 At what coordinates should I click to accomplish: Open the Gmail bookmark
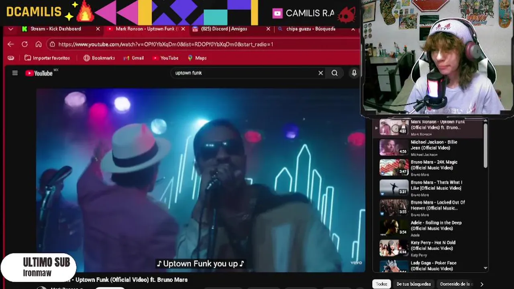pos(134,58)
